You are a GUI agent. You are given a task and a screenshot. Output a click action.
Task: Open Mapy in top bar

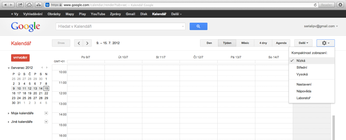point(70,14)
